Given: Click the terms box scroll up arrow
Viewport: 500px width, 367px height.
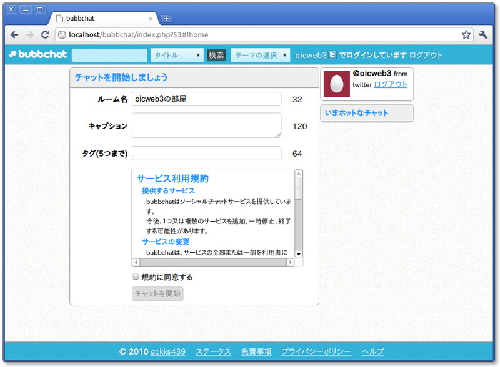Looking at the screenshot, I should [299, 174].
